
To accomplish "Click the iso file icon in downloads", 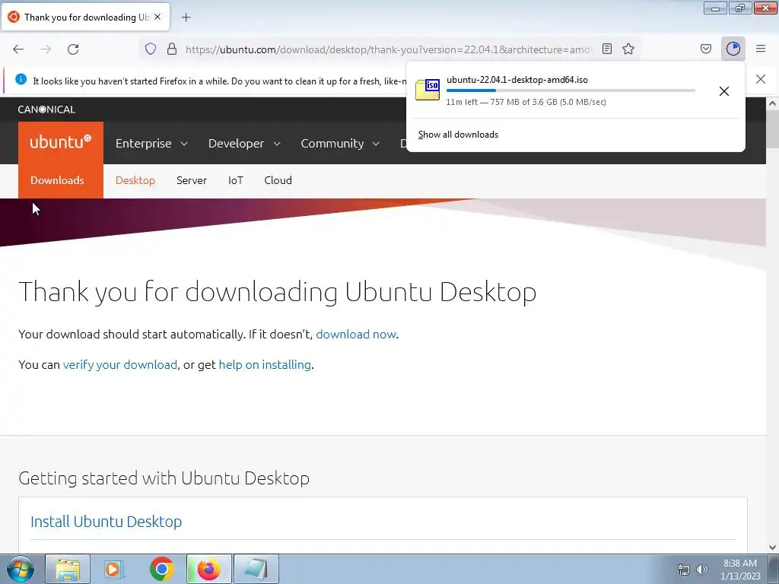I will point(428,90).
